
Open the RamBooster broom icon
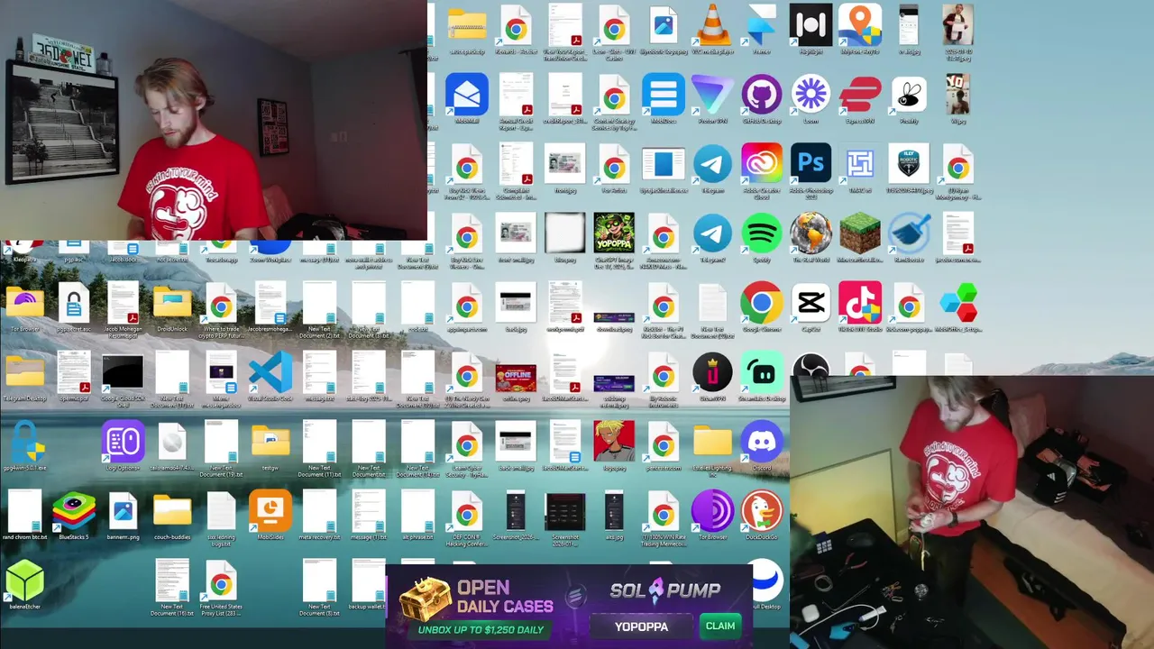(x=909, y=233)
